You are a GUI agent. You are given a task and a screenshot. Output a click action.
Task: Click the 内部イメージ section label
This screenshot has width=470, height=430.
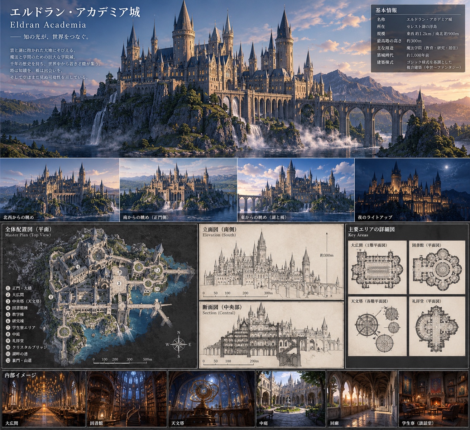tap(20, 375)
